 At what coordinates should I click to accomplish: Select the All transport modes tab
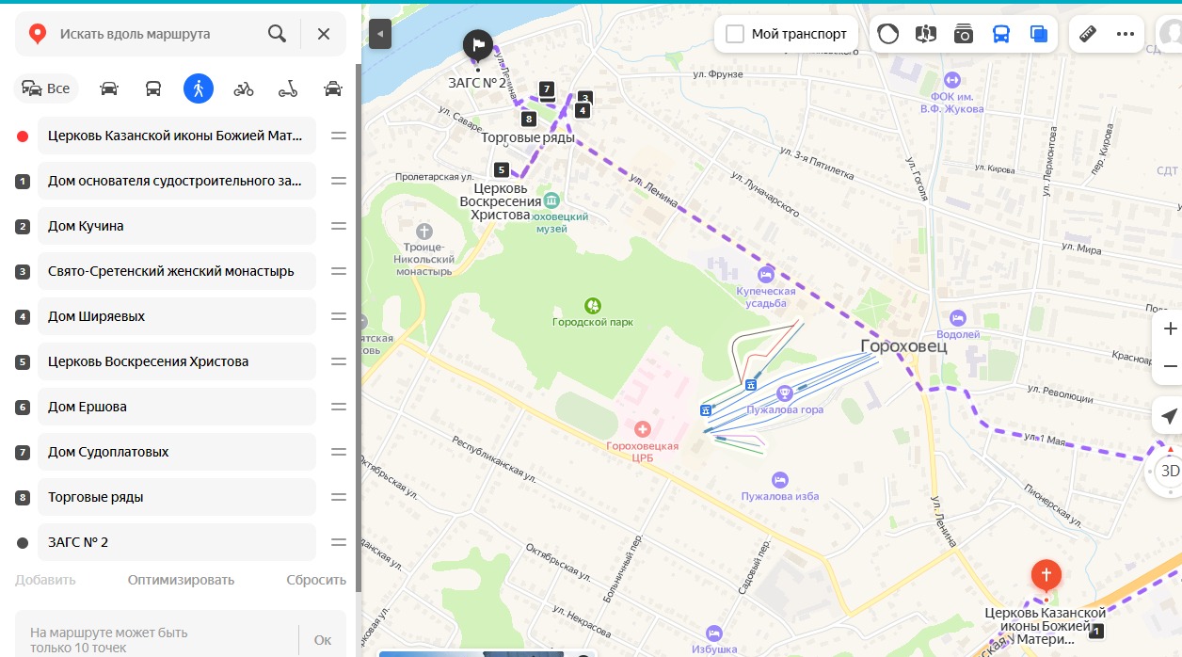46,88
